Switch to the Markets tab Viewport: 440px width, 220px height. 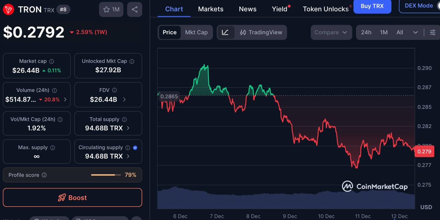[210, 9]
